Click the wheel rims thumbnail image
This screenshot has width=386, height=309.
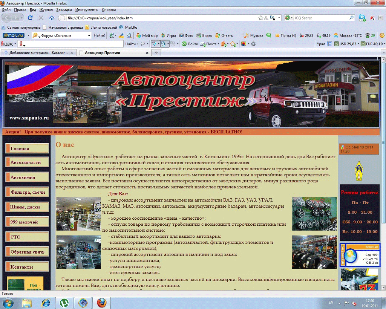click(314, 214)
